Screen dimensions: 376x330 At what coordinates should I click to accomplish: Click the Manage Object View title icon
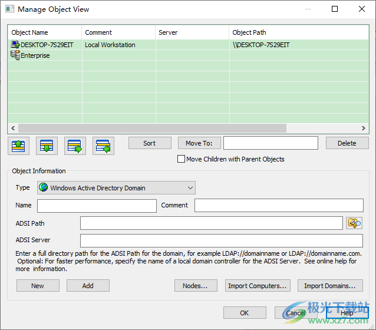coord(10,9)
